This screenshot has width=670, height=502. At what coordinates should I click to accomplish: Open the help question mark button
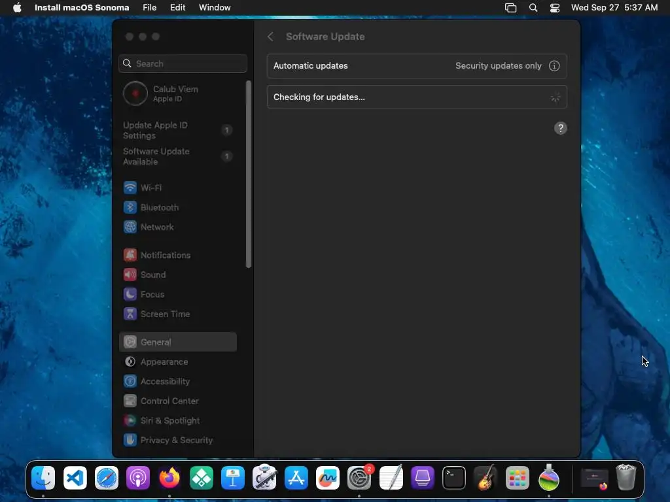click(560, 128)
